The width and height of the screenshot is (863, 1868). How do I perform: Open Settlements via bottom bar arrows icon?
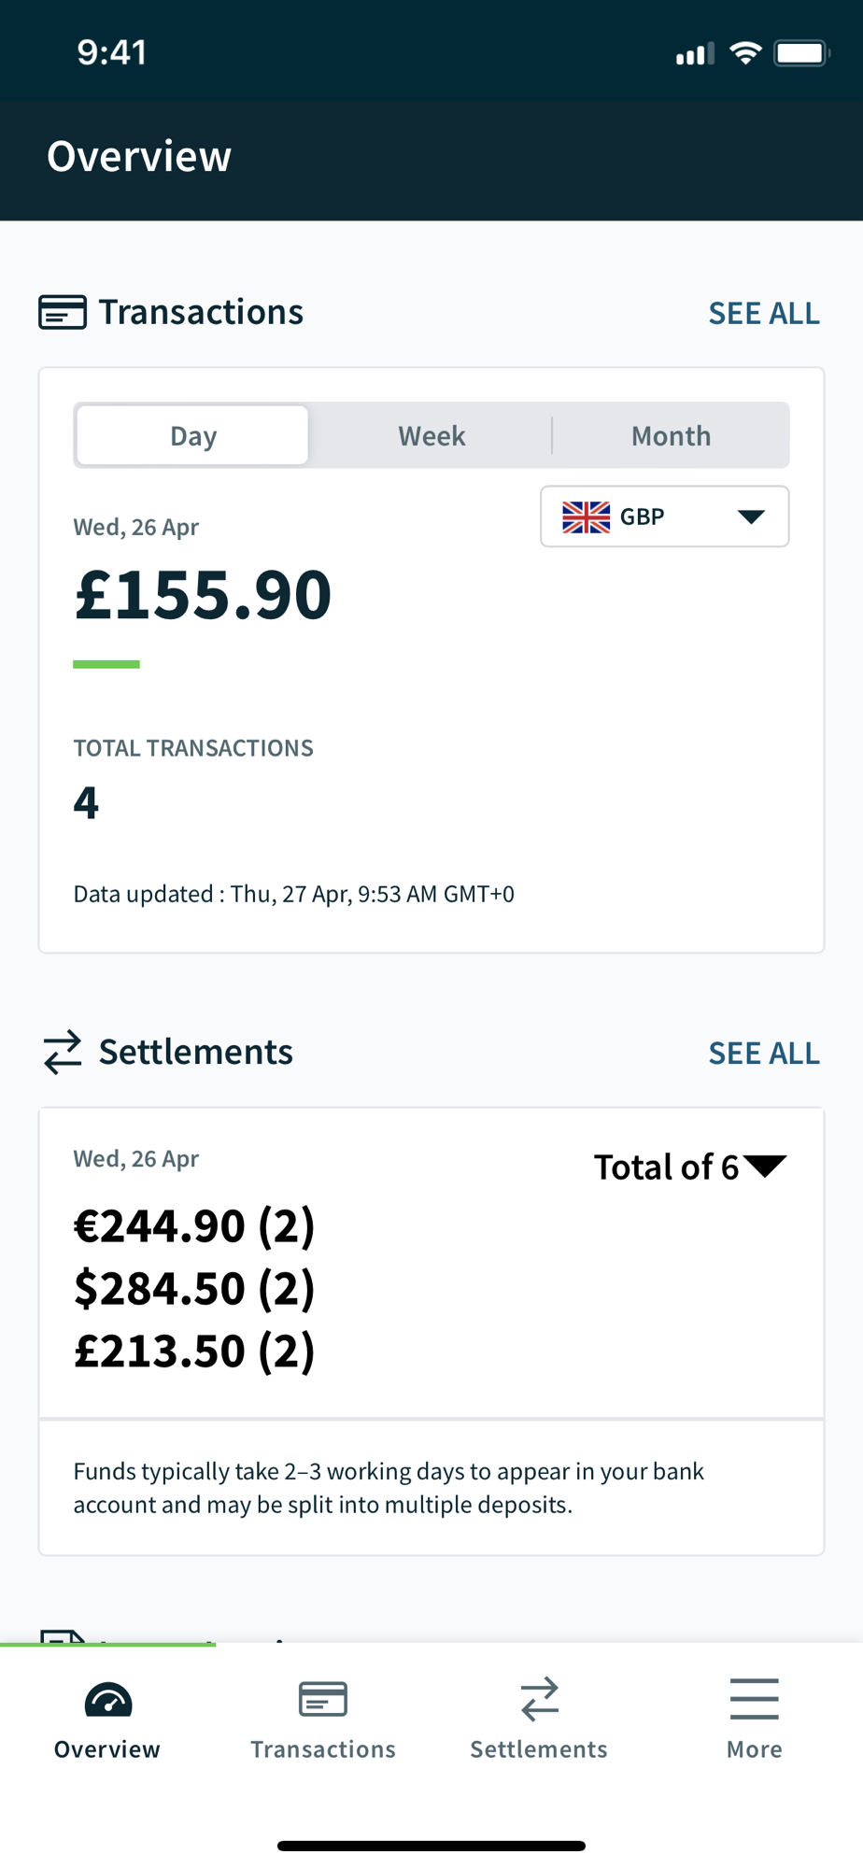[539, 1700]
